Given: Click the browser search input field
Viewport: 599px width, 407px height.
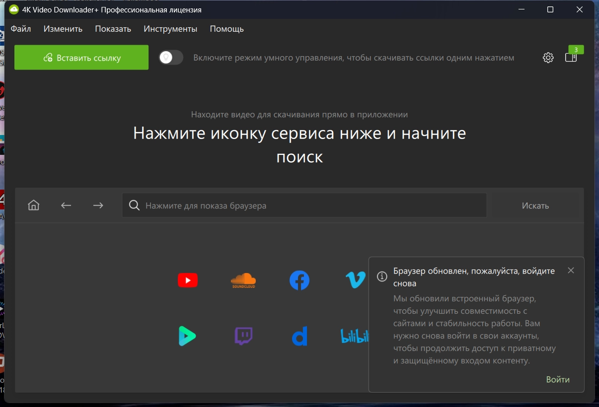Looking at the screenshot, I should [x=304, y=205].
